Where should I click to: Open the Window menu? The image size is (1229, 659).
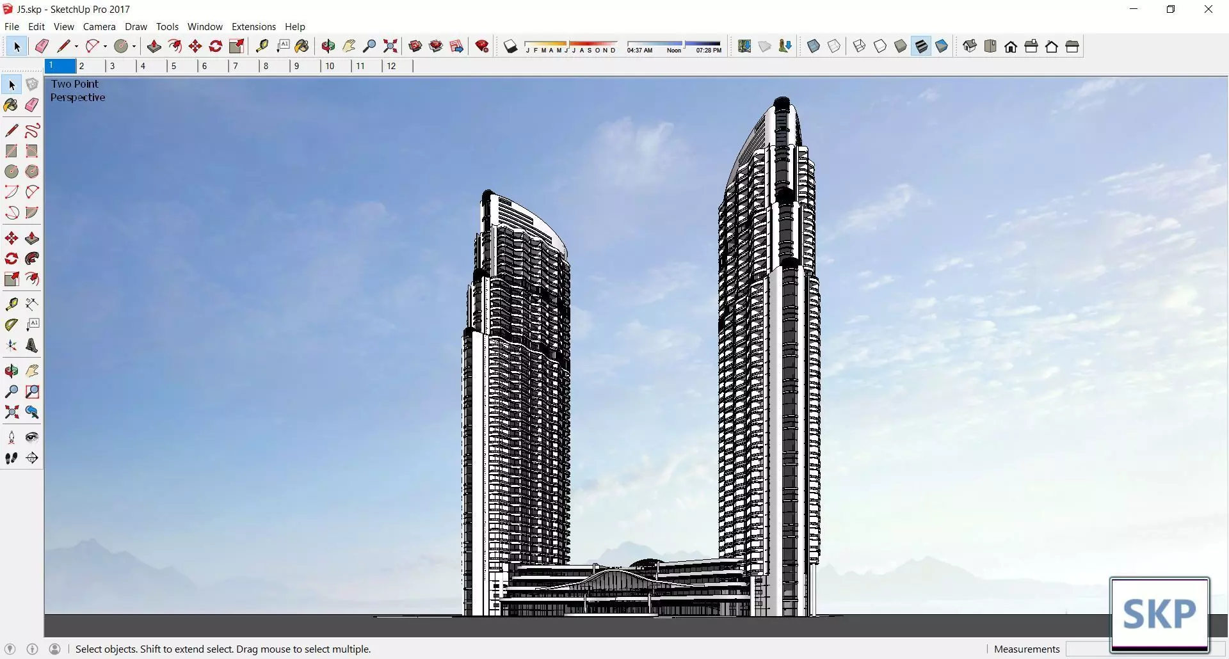(205, 26)
